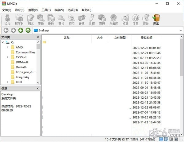Click the parent folder icon at list top
The image size is (184, 142).
(44, 42)
